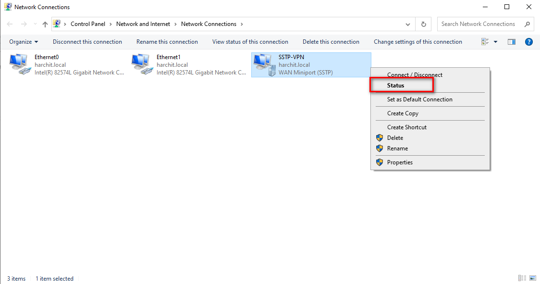Click Rename this connection in toolbar

[167, 42]
